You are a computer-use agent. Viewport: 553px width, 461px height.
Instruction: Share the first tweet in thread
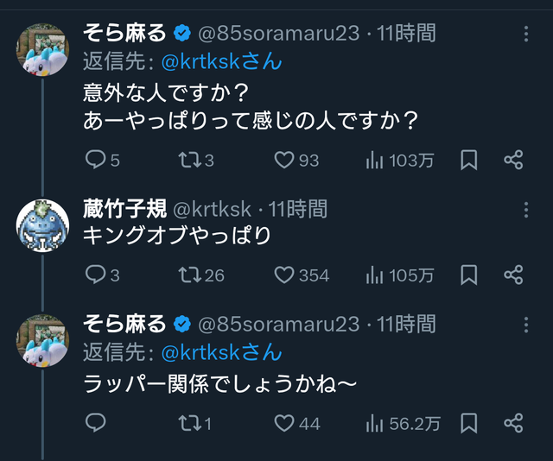pos(513,160)
